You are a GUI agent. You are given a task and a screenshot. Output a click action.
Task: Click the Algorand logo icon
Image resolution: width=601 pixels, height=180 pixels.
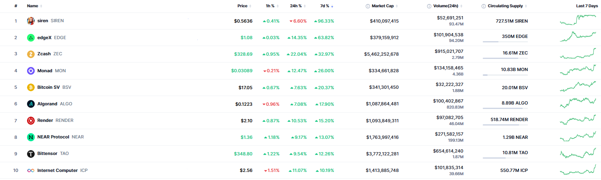click(x=31, y=104)
